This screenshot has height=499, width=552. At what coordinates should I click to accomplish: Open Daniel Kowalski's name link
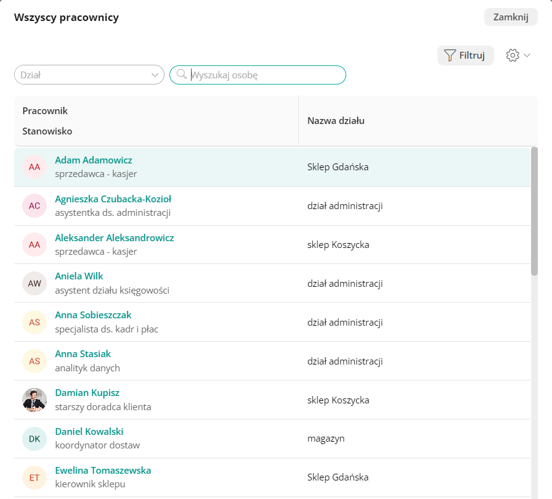pos(89,432)
